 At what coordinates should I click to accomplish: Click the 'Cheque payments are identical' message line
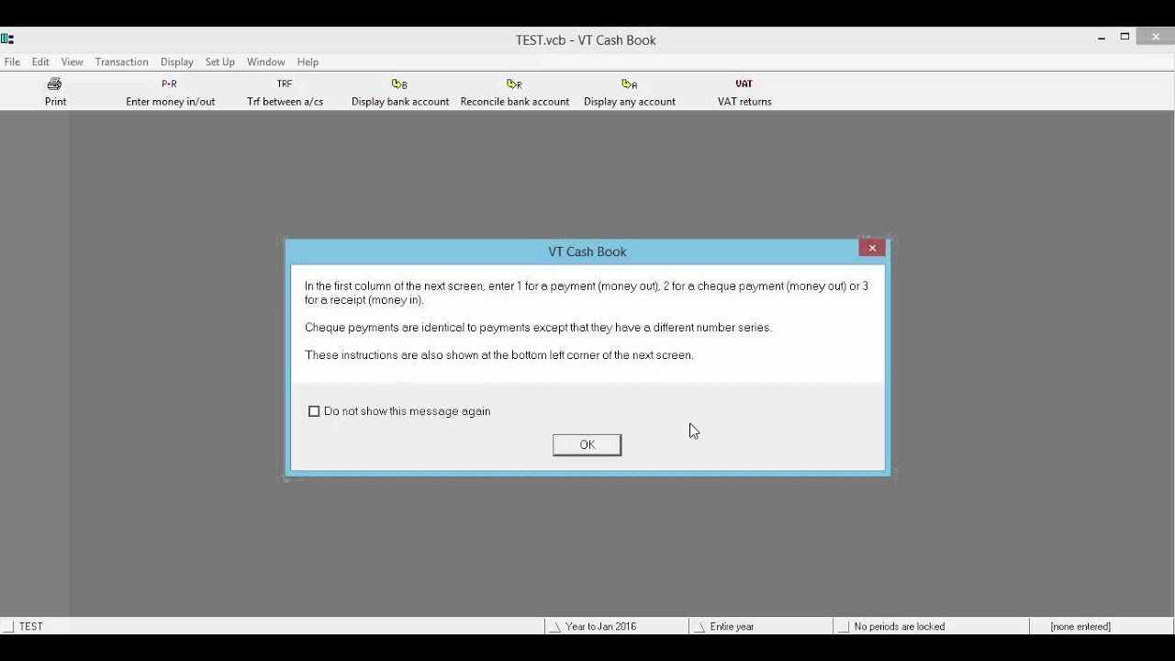tap(538, 327)
